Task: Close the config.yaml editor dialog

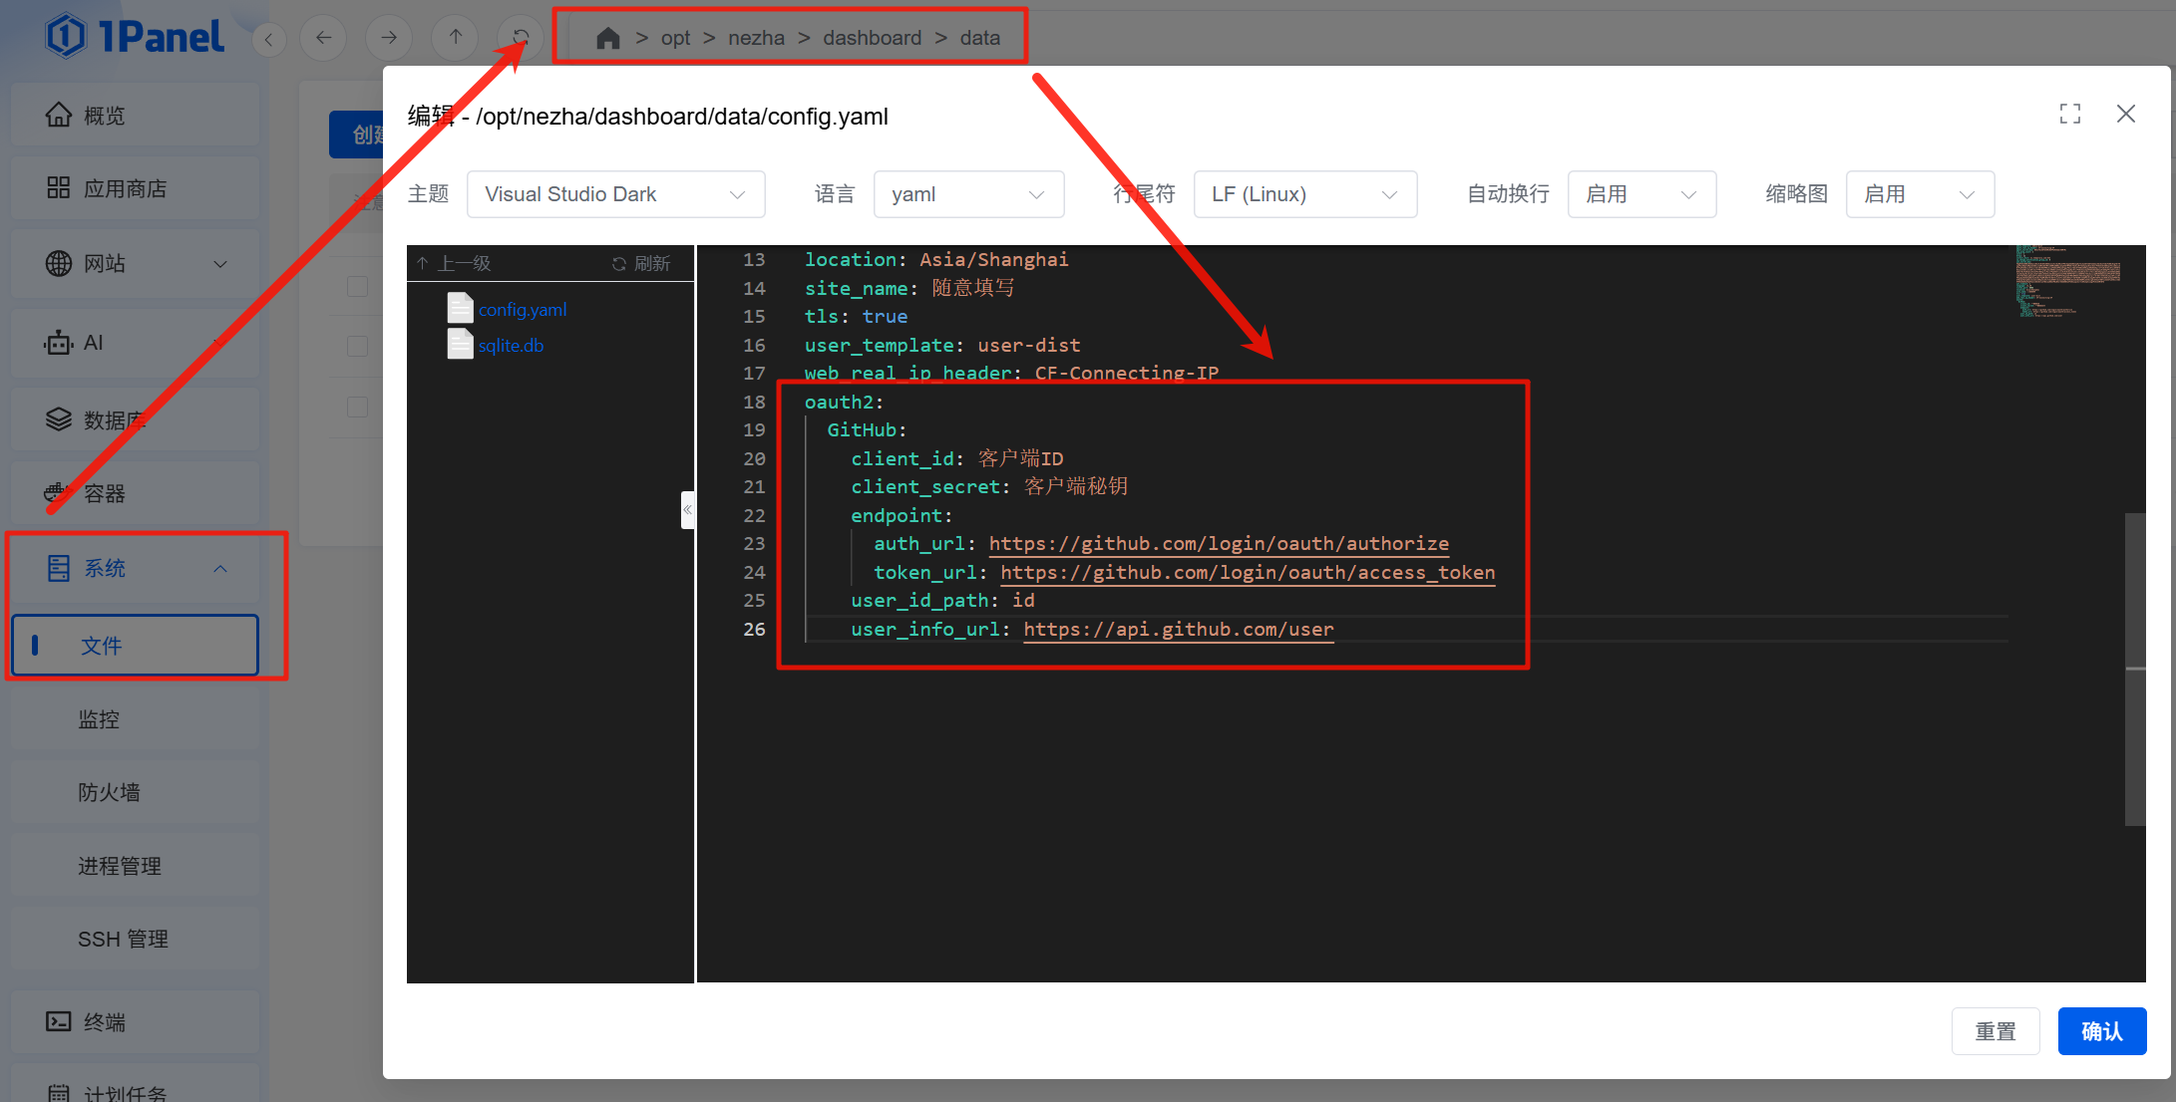Action: [2126, 114]
